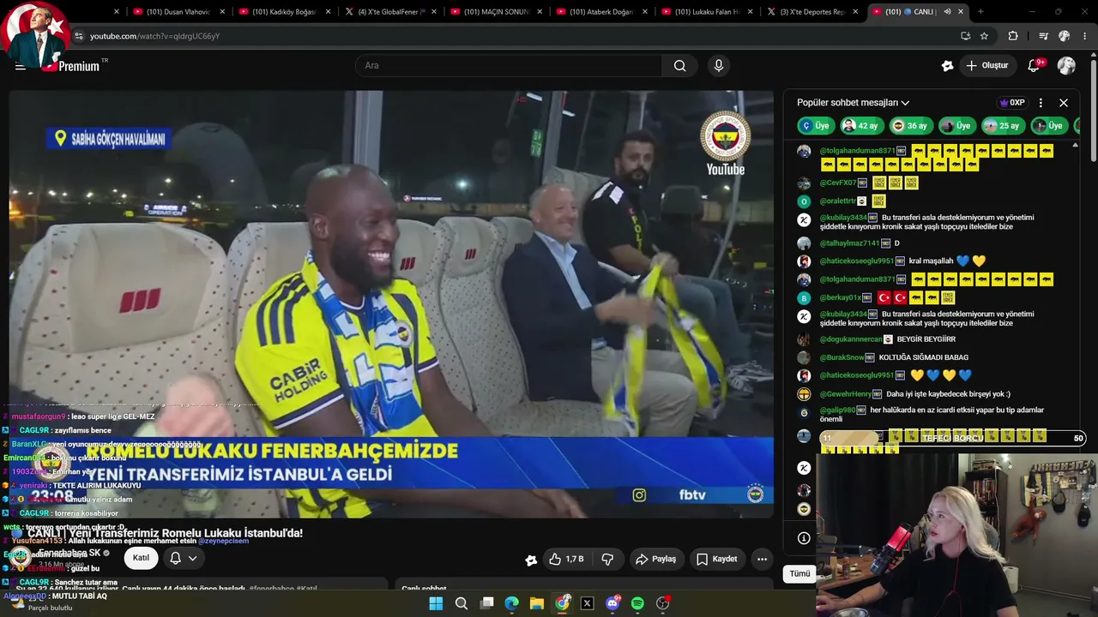Viewport: 1098px width, 617px height.
Task: Click the Katıl join button
Action: point(141,558)
